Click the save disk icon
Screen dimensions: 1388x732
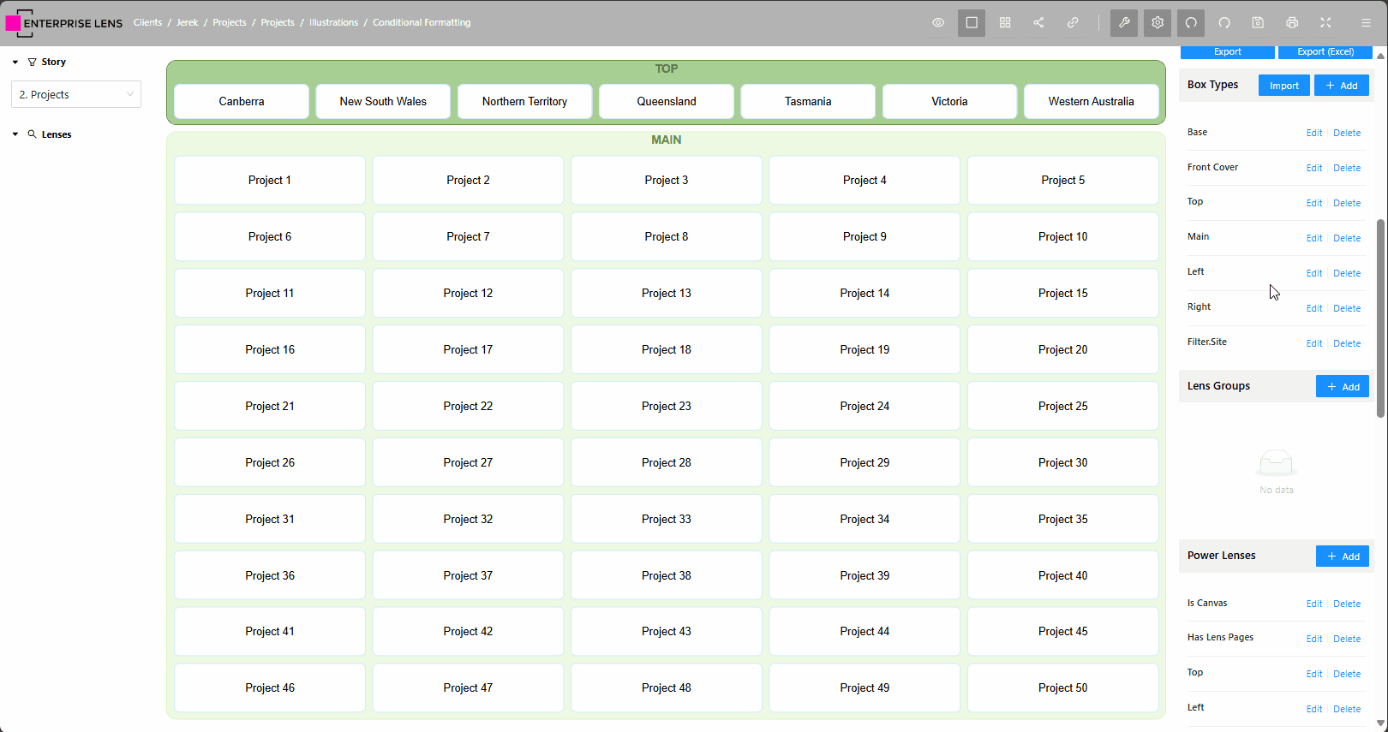point(1258,23)
